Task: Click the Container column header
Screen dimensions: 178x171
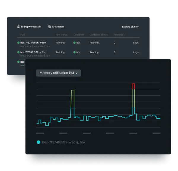Action: 79,35
